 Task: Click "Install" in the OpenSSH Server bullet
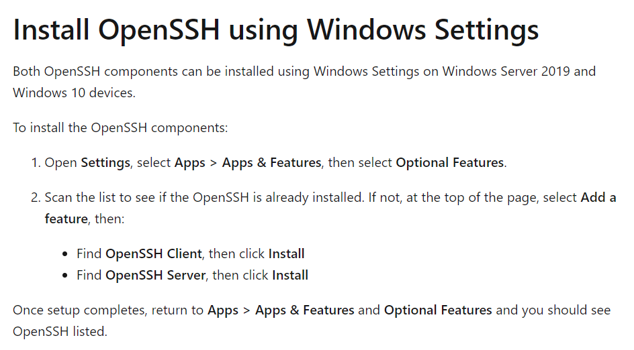(290, 275)
